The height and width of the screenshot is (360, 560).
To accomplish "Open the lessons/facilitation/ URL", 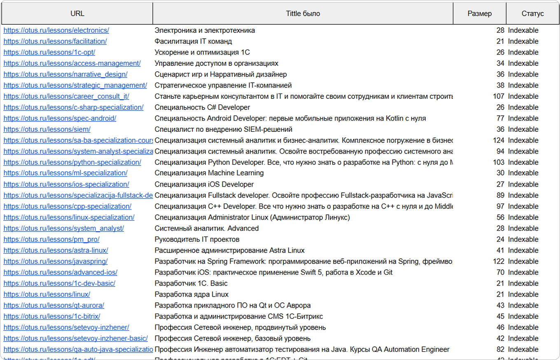I will click(55, 41).
